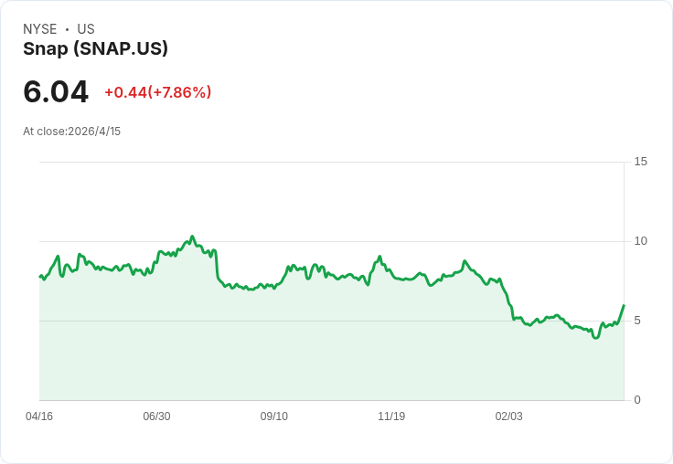Screen dimensions: 673x464
Task: Click the green shaded area under the line
Action: pos(329,356)
